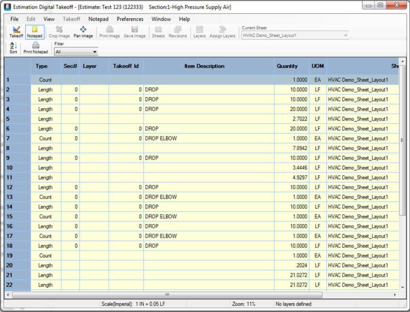Sort the notepad list A-Z
The image size is (410, 312).
click(13, 48)
